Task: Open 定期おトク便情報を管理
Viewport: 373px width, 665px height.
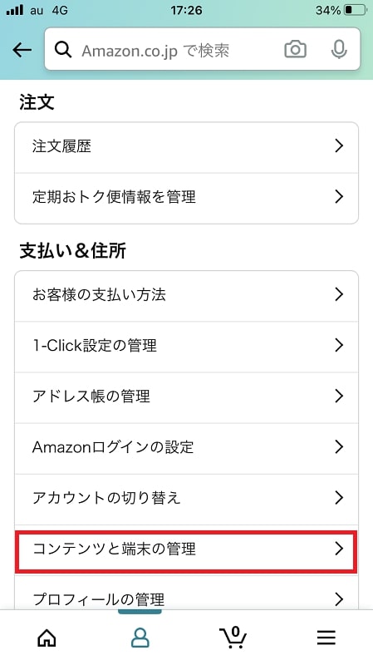Action: tap(186, 198)
